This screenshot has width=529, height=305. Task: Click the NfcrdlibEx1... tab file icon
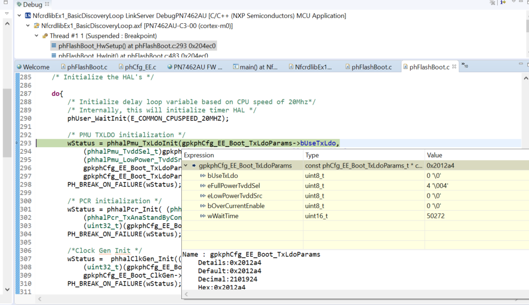click(x=291, y=67)
